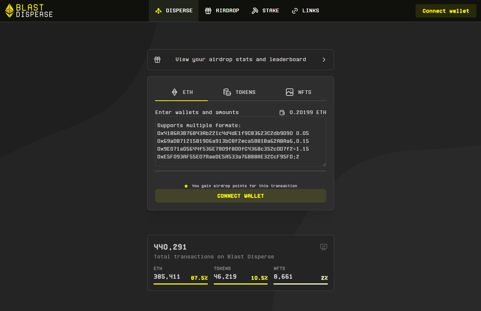Screen dimensions: 481x311
Task: Click the large CONNECT WALLET button
Action: point(241,196)
